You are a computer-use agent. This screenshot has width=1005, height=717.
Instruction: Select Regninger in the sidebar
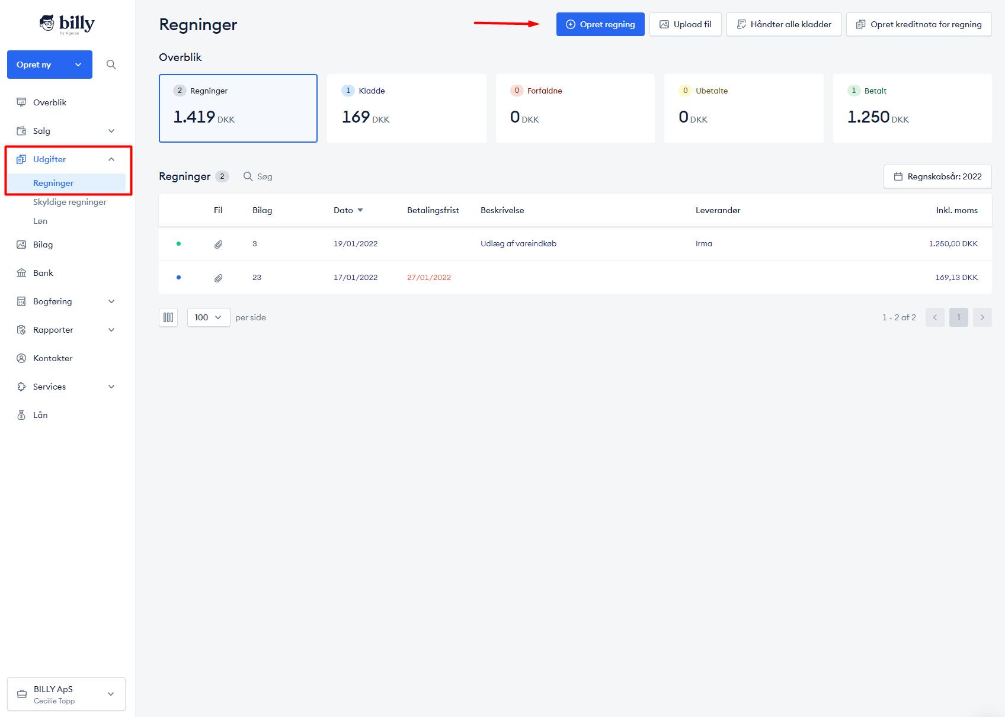click(53, 183)
